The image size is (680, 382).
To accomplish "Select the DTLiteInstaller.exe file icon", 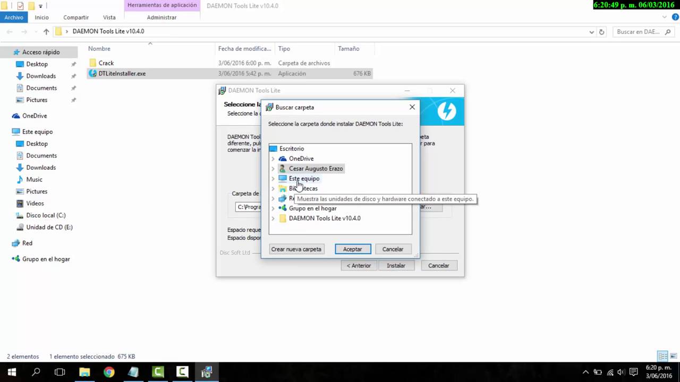I will point(93,74).
